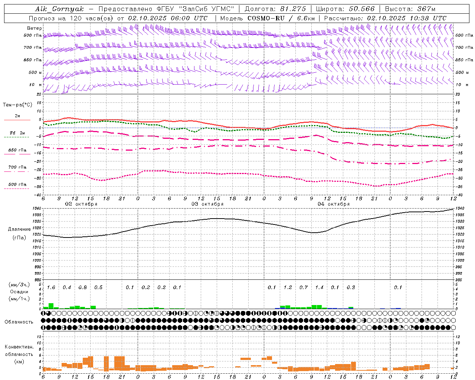The width and height of the screenshot is (475, 380).
Task: Click the '10 м' wind level label on left
Action: [x=36, y=85]
